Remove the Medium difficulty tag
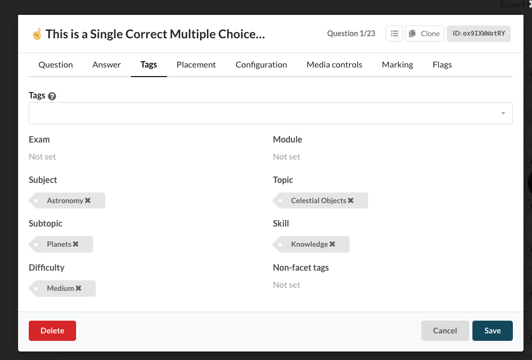 (x=78, y=288)
